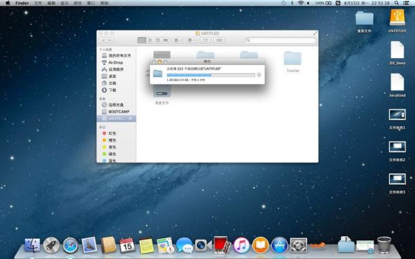Select BOOTCAMP volume in the sidebar
Image resolution: width=415 pixels, height=259 pixels.
[x=116, y=111]
